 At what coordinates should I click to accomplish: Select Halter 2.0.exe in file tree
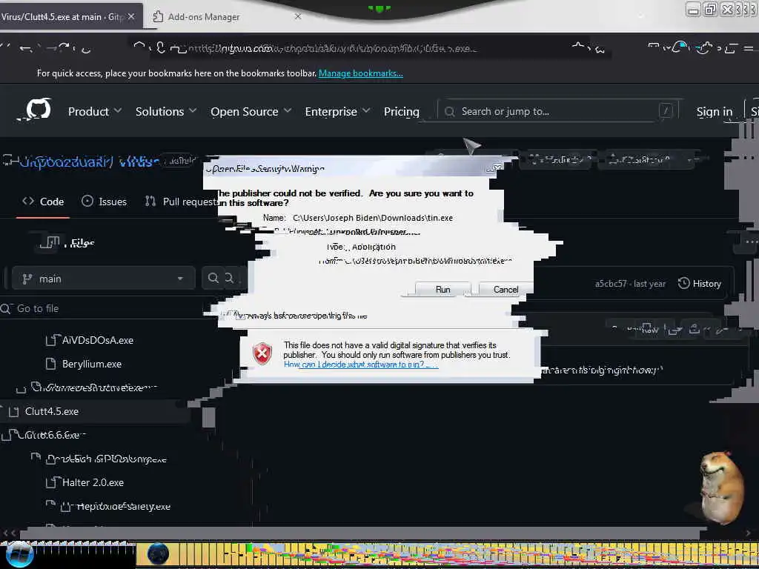pyautogui.click(x=93, y=482)
